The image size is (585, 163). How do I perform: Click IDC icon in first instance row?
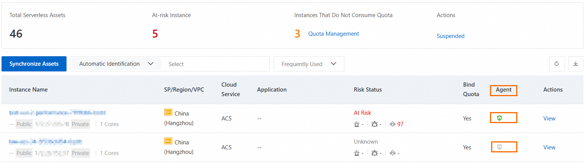[x=168, y=112]
